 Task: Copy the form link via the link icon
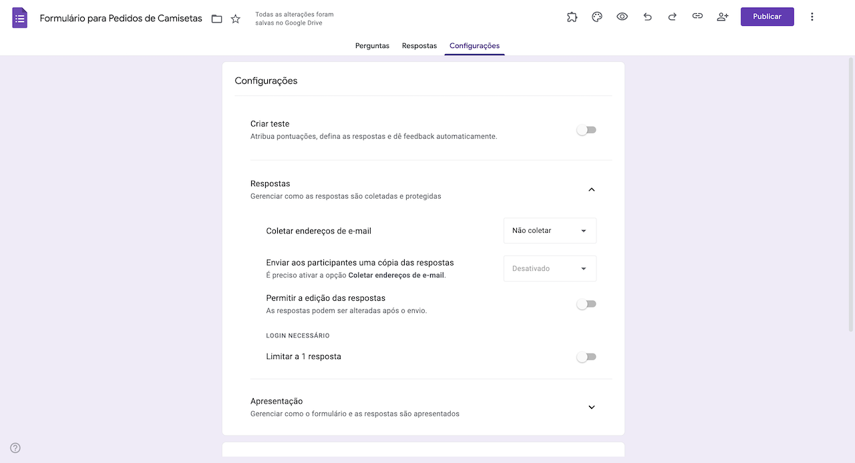click(x=697, y=16)
